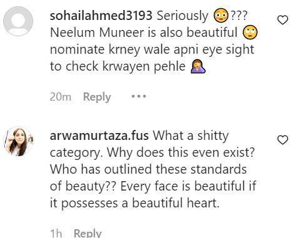Click the Who has outlined these standards line
This screenshot has width=299, height=238.
pos(148,169)
